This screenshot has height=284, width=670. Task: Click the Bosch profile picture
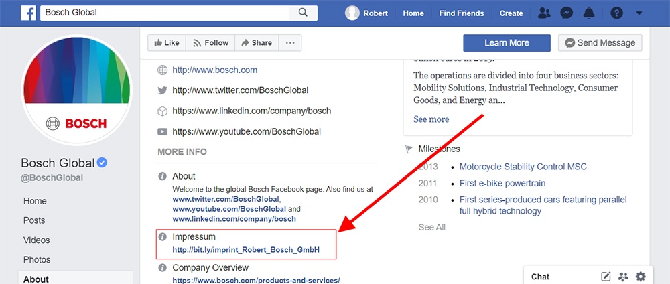point(77,90)
